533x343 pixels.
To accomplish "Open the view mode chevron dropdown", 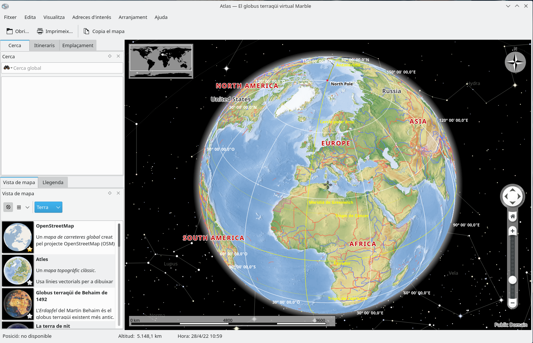I will click(x=27, y=207).
